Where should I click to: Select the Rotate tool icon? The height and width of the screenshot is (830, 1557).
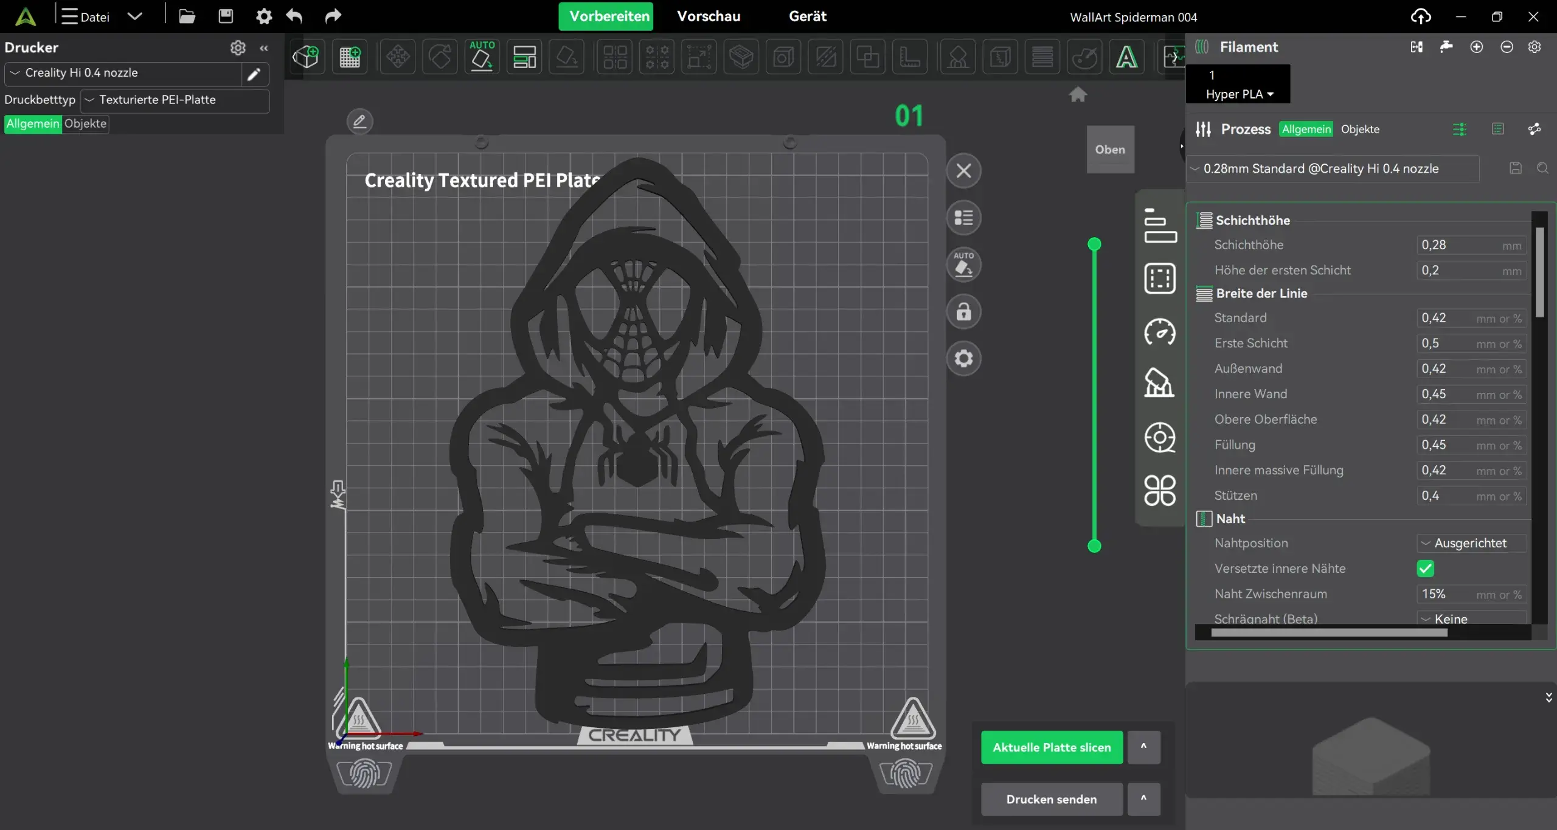coord(440,57)
